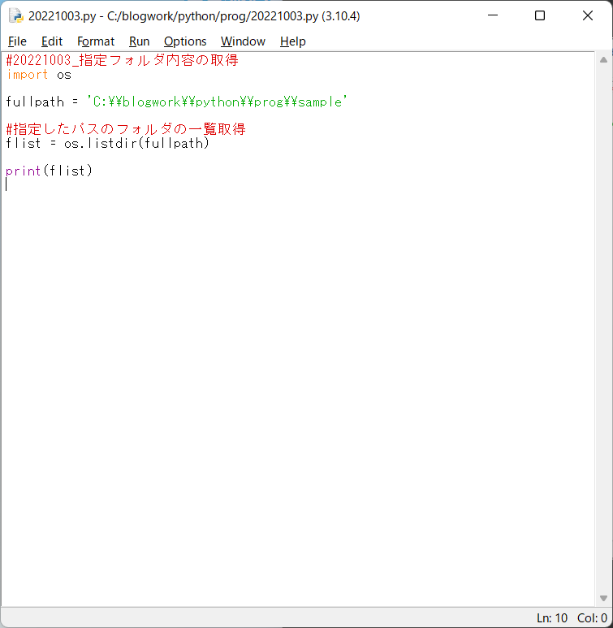
Task: Click 'os.listdir(fullpath)' call text
Action: (136, 143)
